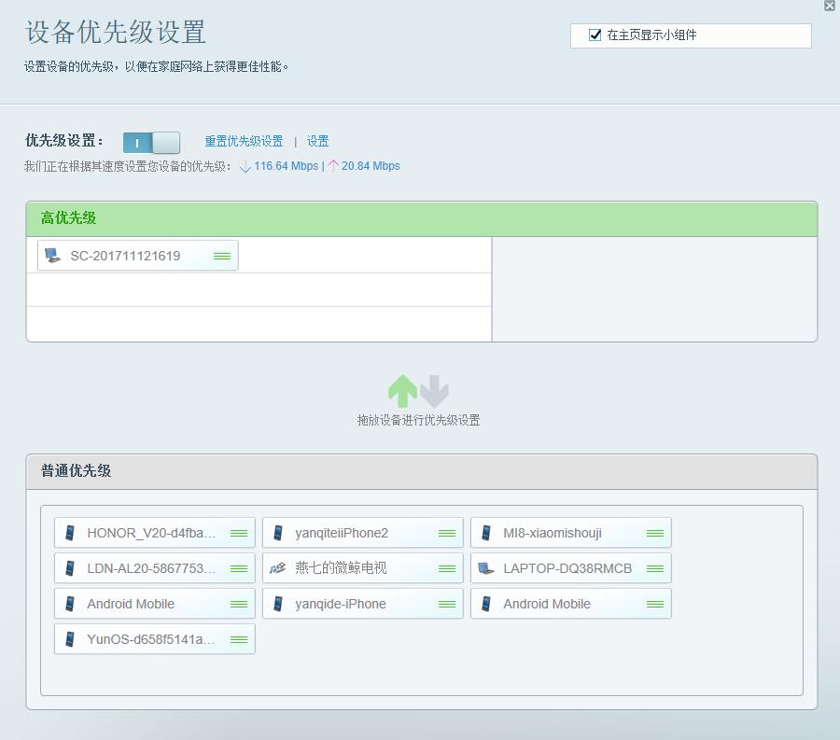Click the drag handle on LDN-AL20-5867753
The image size is (840, 740).
(238, 567)
